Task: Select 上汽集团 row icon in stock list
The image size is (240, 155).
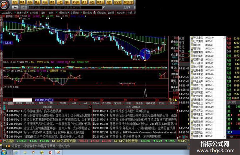Action: (x=192, y=41)
